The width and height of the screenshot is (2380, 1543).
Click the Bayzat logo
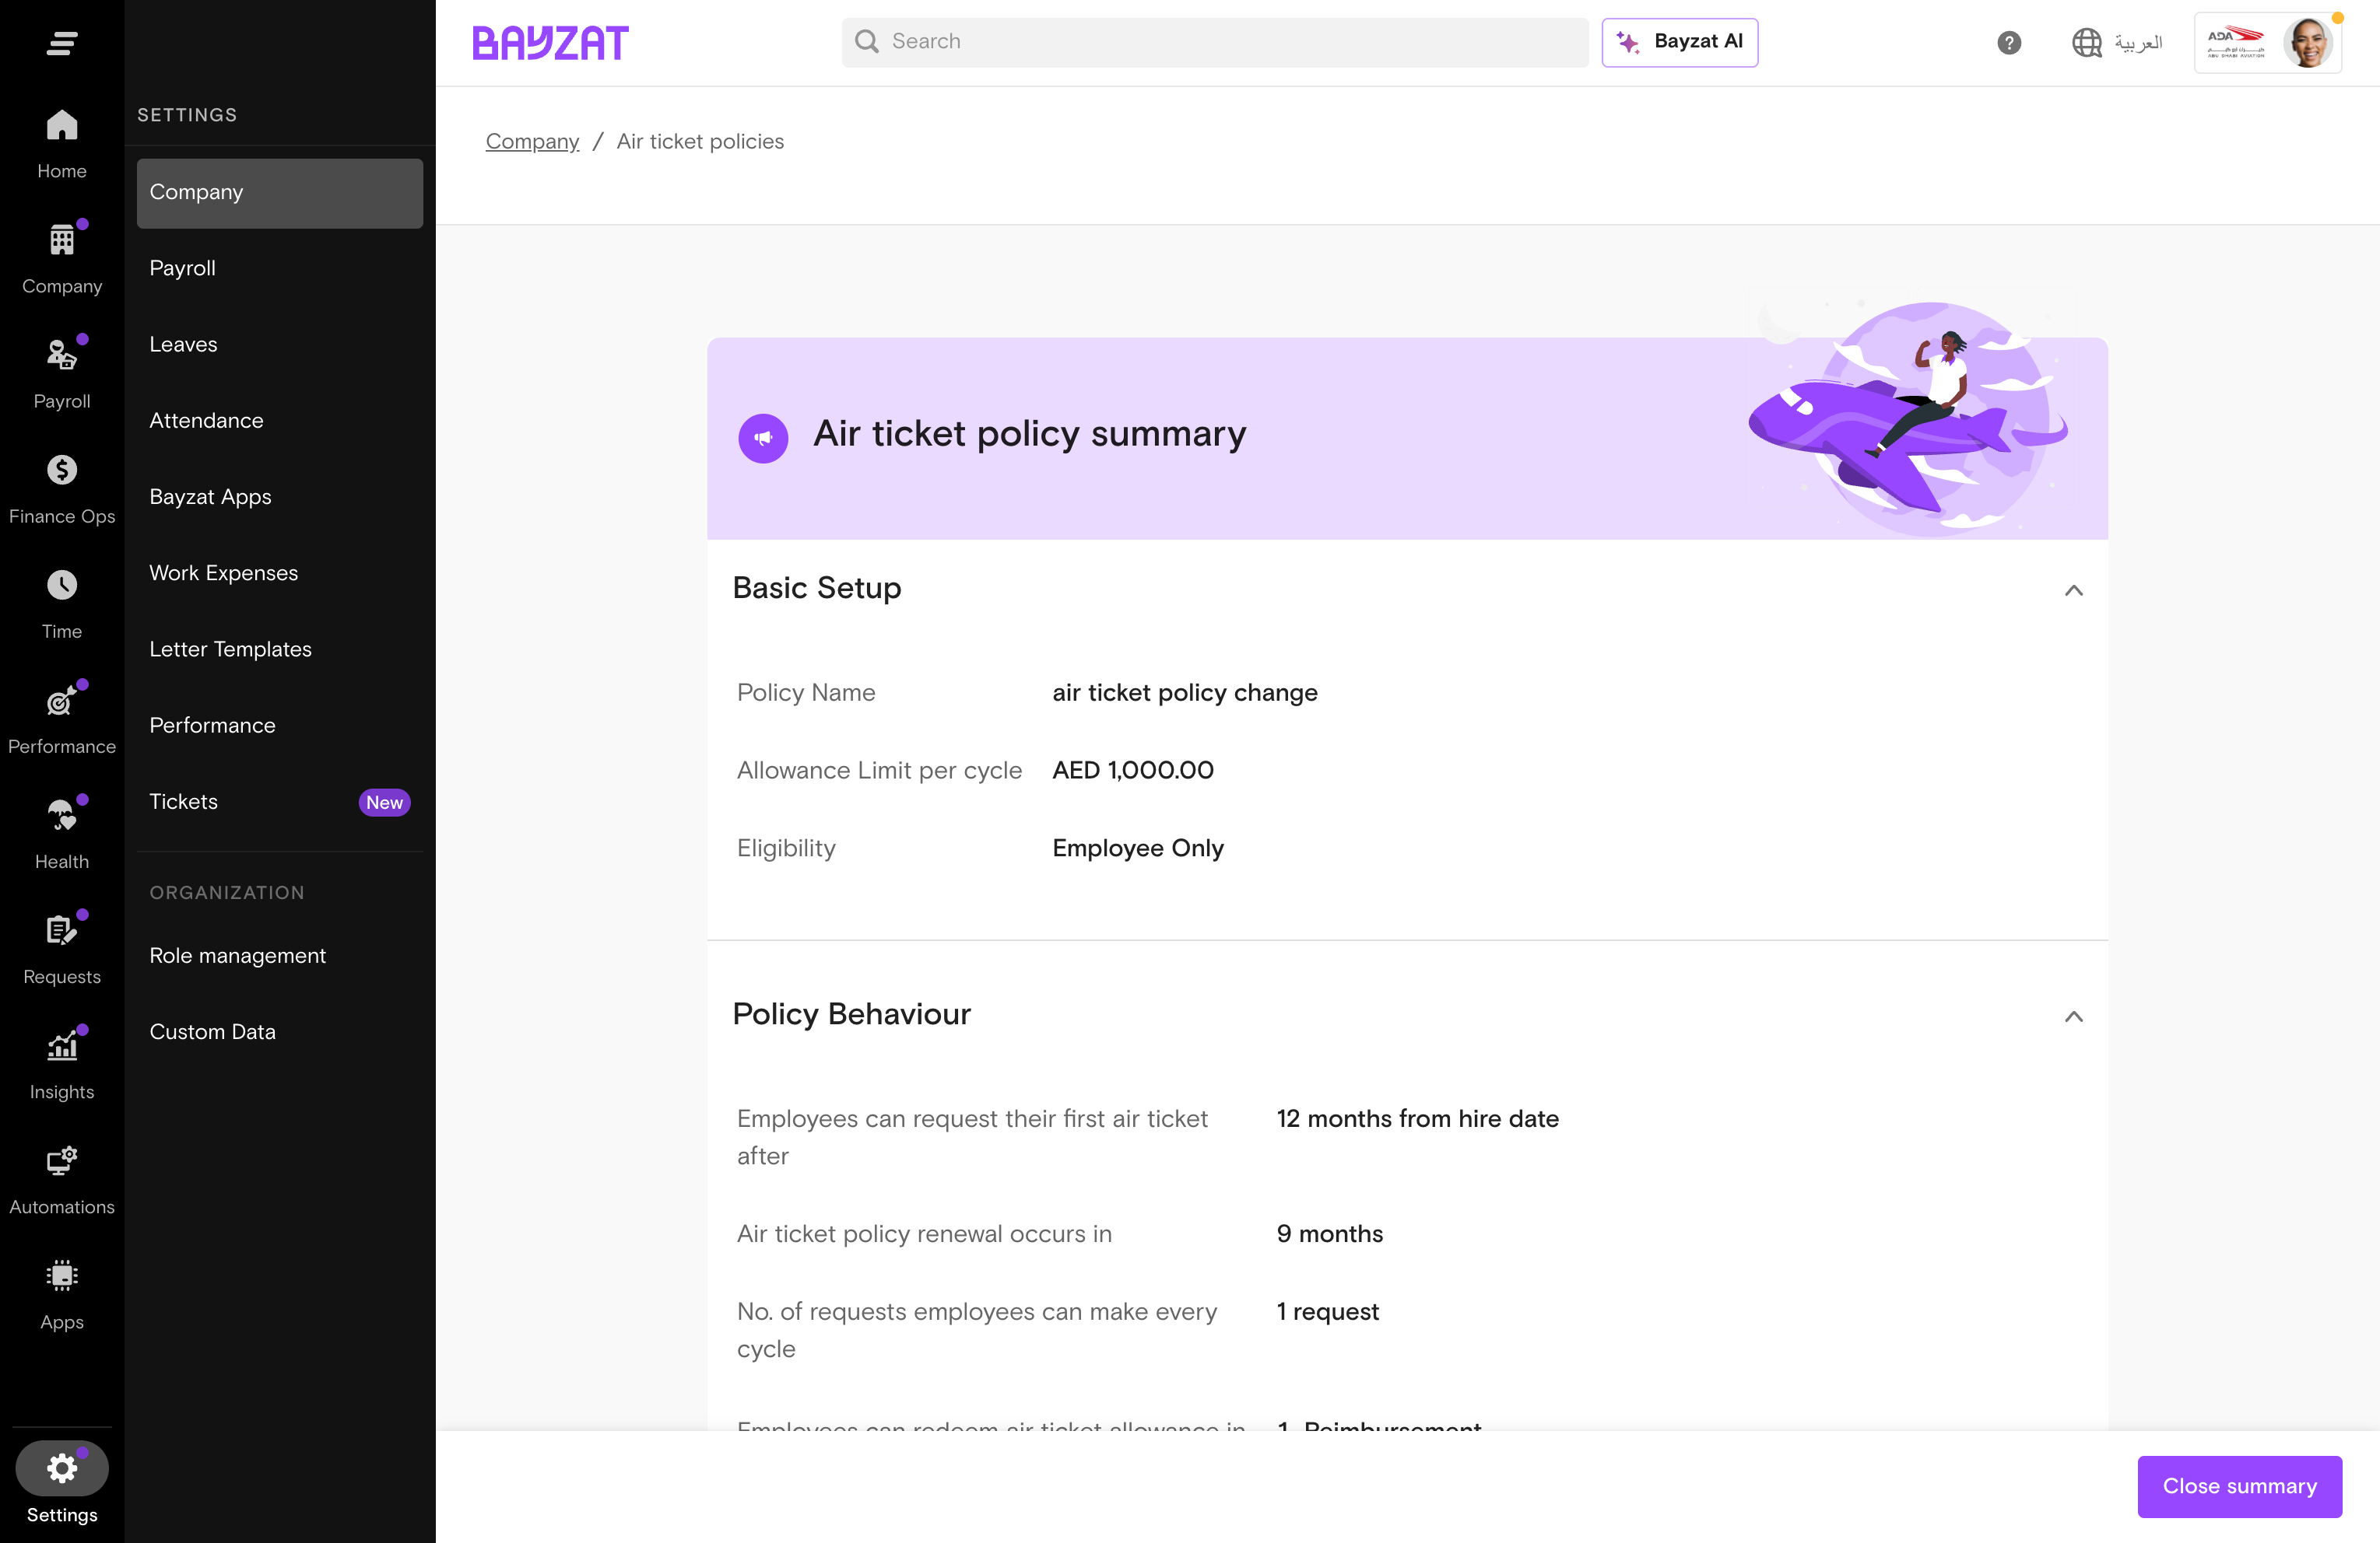coord(550,43)
